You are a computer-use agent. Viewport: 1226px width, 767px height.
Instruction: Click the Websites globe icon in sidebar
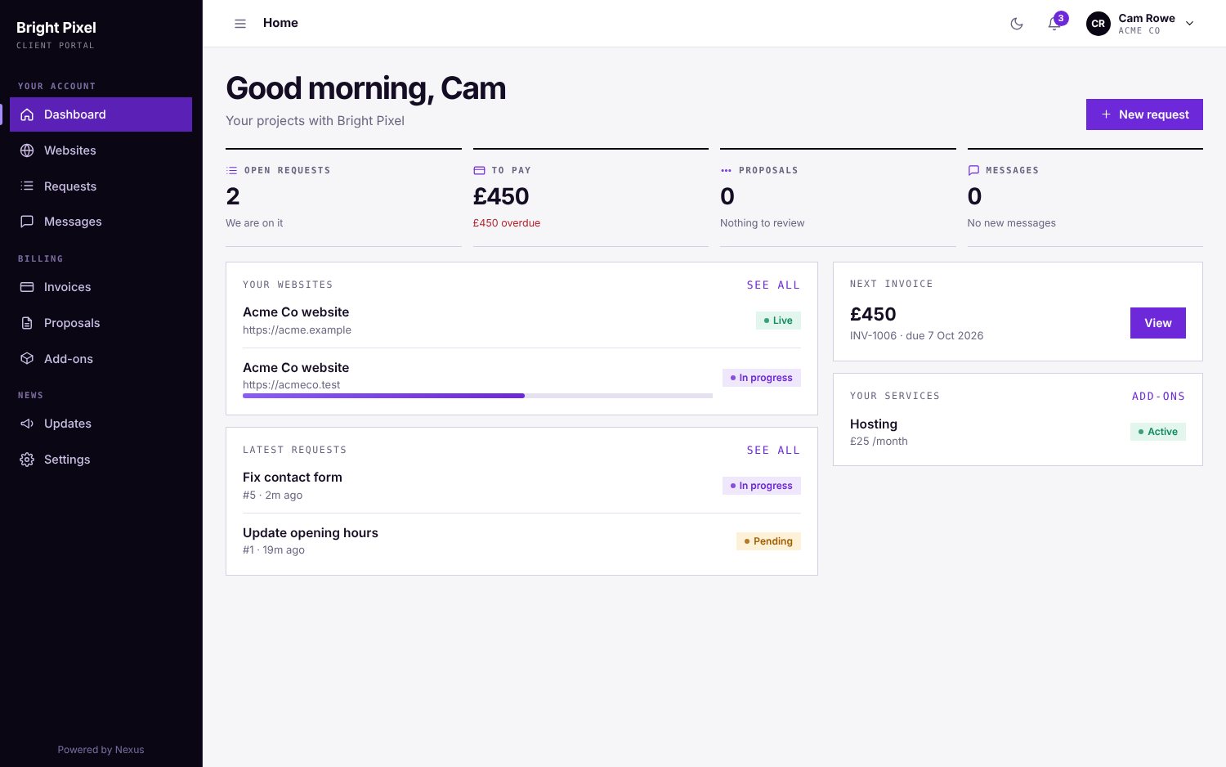[x=27, y=150]
